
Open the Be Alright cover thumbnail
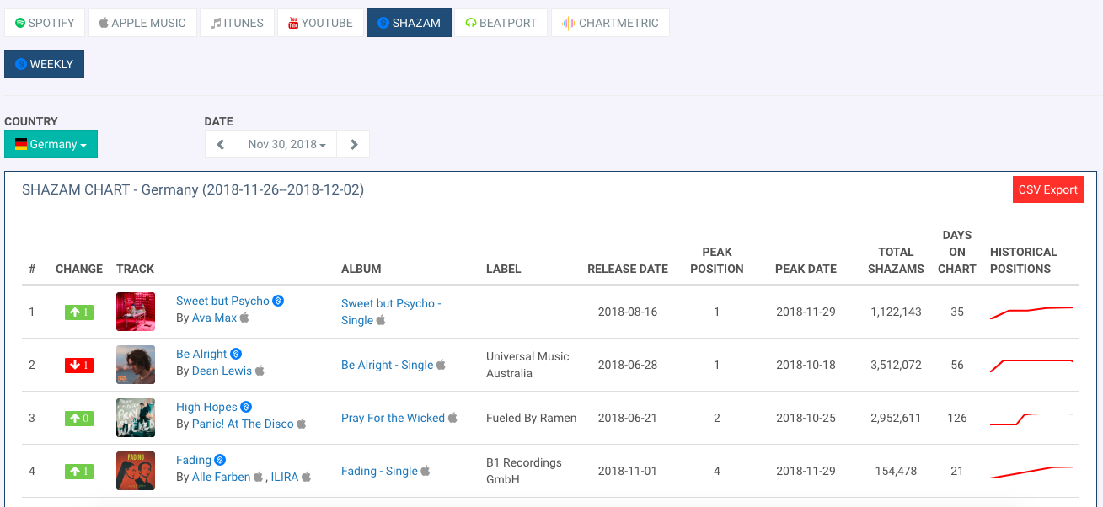[x=136, y=365]
